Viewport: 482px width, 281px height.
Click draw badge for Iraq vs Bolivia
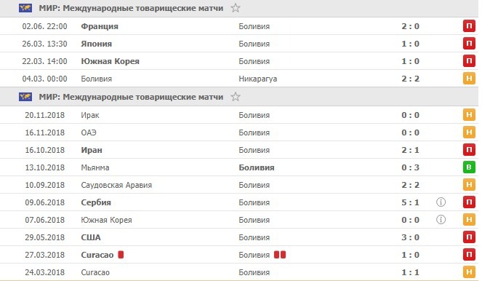point(469,115)
